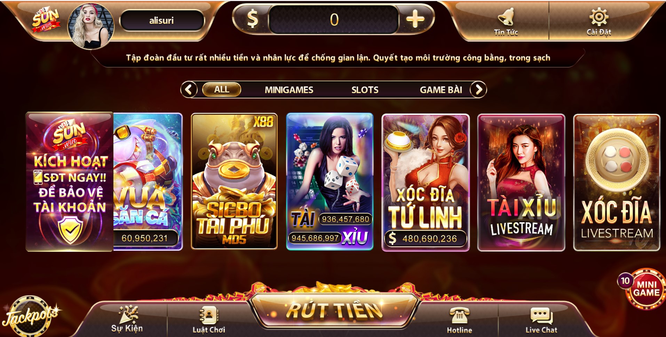Image resolution: width=666 pixels, height=337 pixels.
Task: Open Tin Tức bell news icon
Action: 506,17
